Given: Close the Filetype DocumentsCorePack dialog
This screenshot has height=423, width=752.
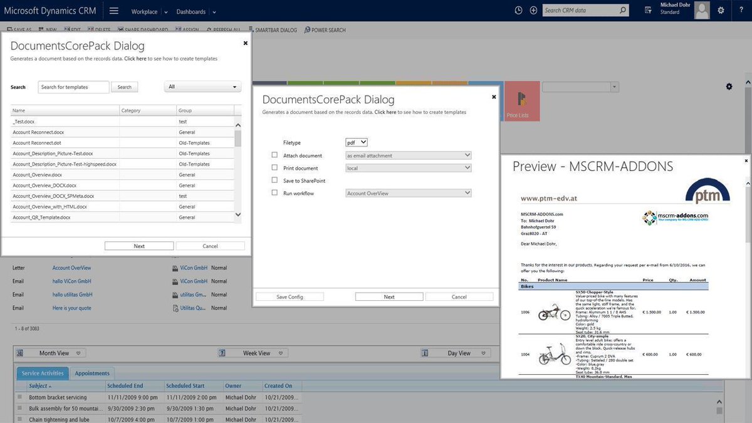Looking at the screenshot, I should tap(494, 97).
